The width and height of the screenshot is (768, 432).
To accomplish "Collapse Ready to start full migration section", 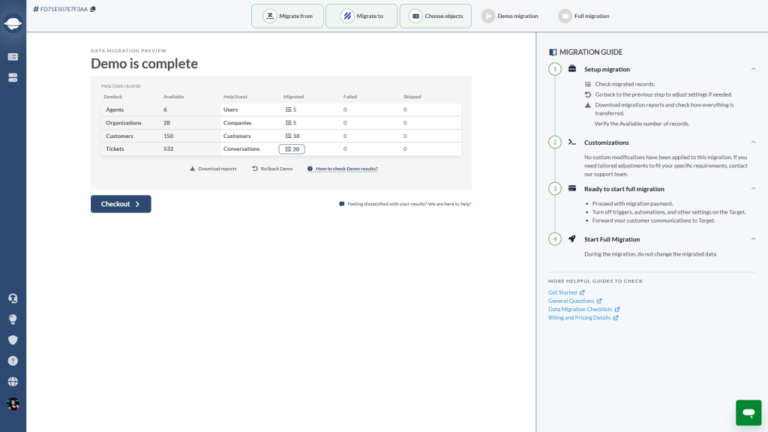I will pos(753,188).
